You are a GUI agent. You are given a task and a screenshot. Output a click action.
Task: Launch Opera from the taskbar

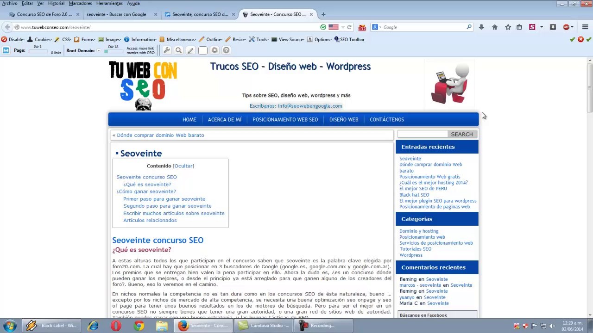(116, 326)
